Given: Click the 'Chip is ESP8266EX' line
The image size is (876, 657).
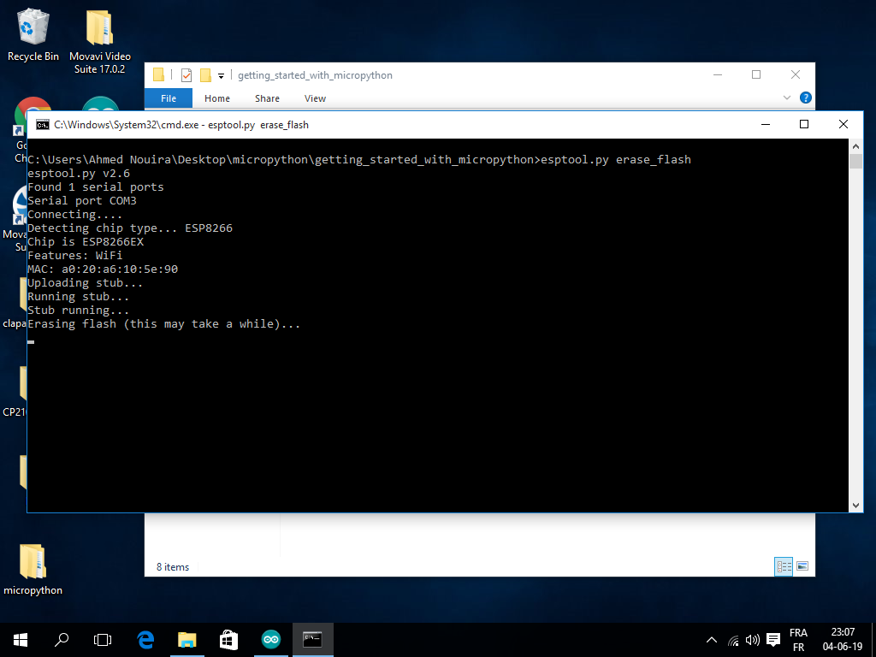Looking at the screenshot, I should point(86,242).
